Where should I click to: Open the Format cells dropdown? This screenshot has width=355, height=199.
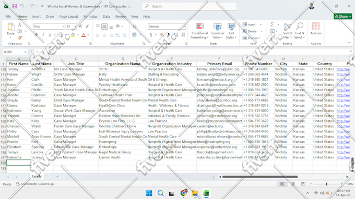(252, 38)
